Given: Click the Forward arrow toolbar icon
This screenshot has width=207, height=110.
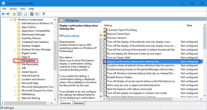Looking at the screenshot, I should point(8,14).
